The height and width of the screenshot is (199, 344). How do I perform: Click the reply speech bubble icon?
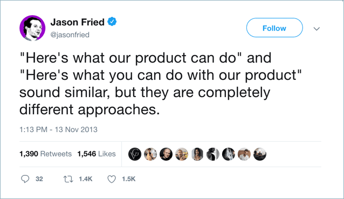point(25,179)
